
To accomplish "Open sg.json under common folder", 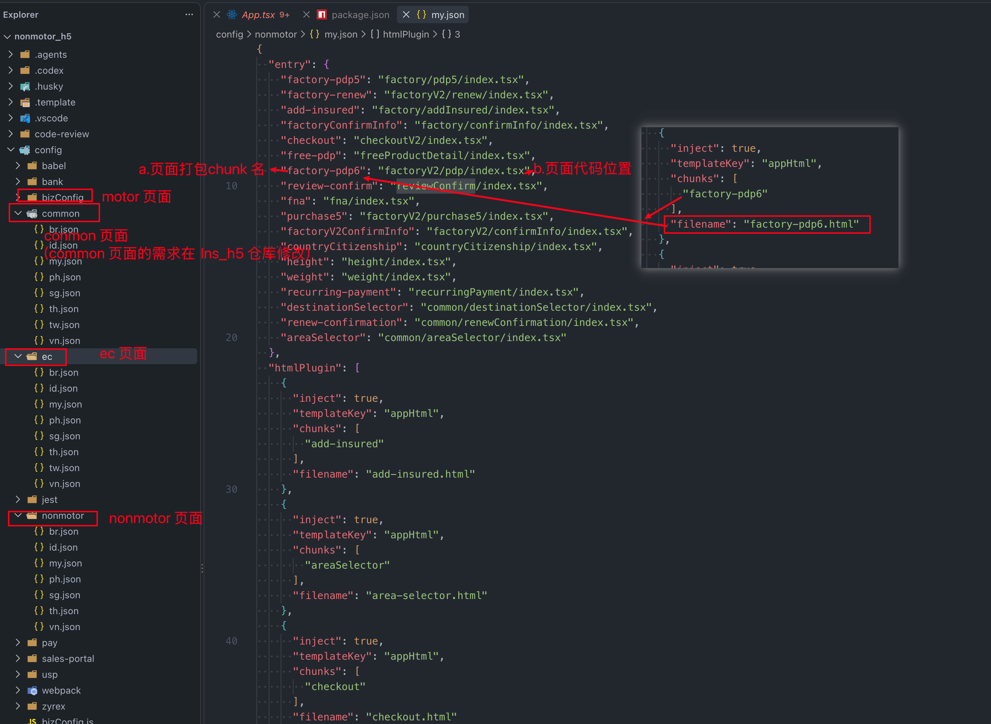I will tap(65, 293).
